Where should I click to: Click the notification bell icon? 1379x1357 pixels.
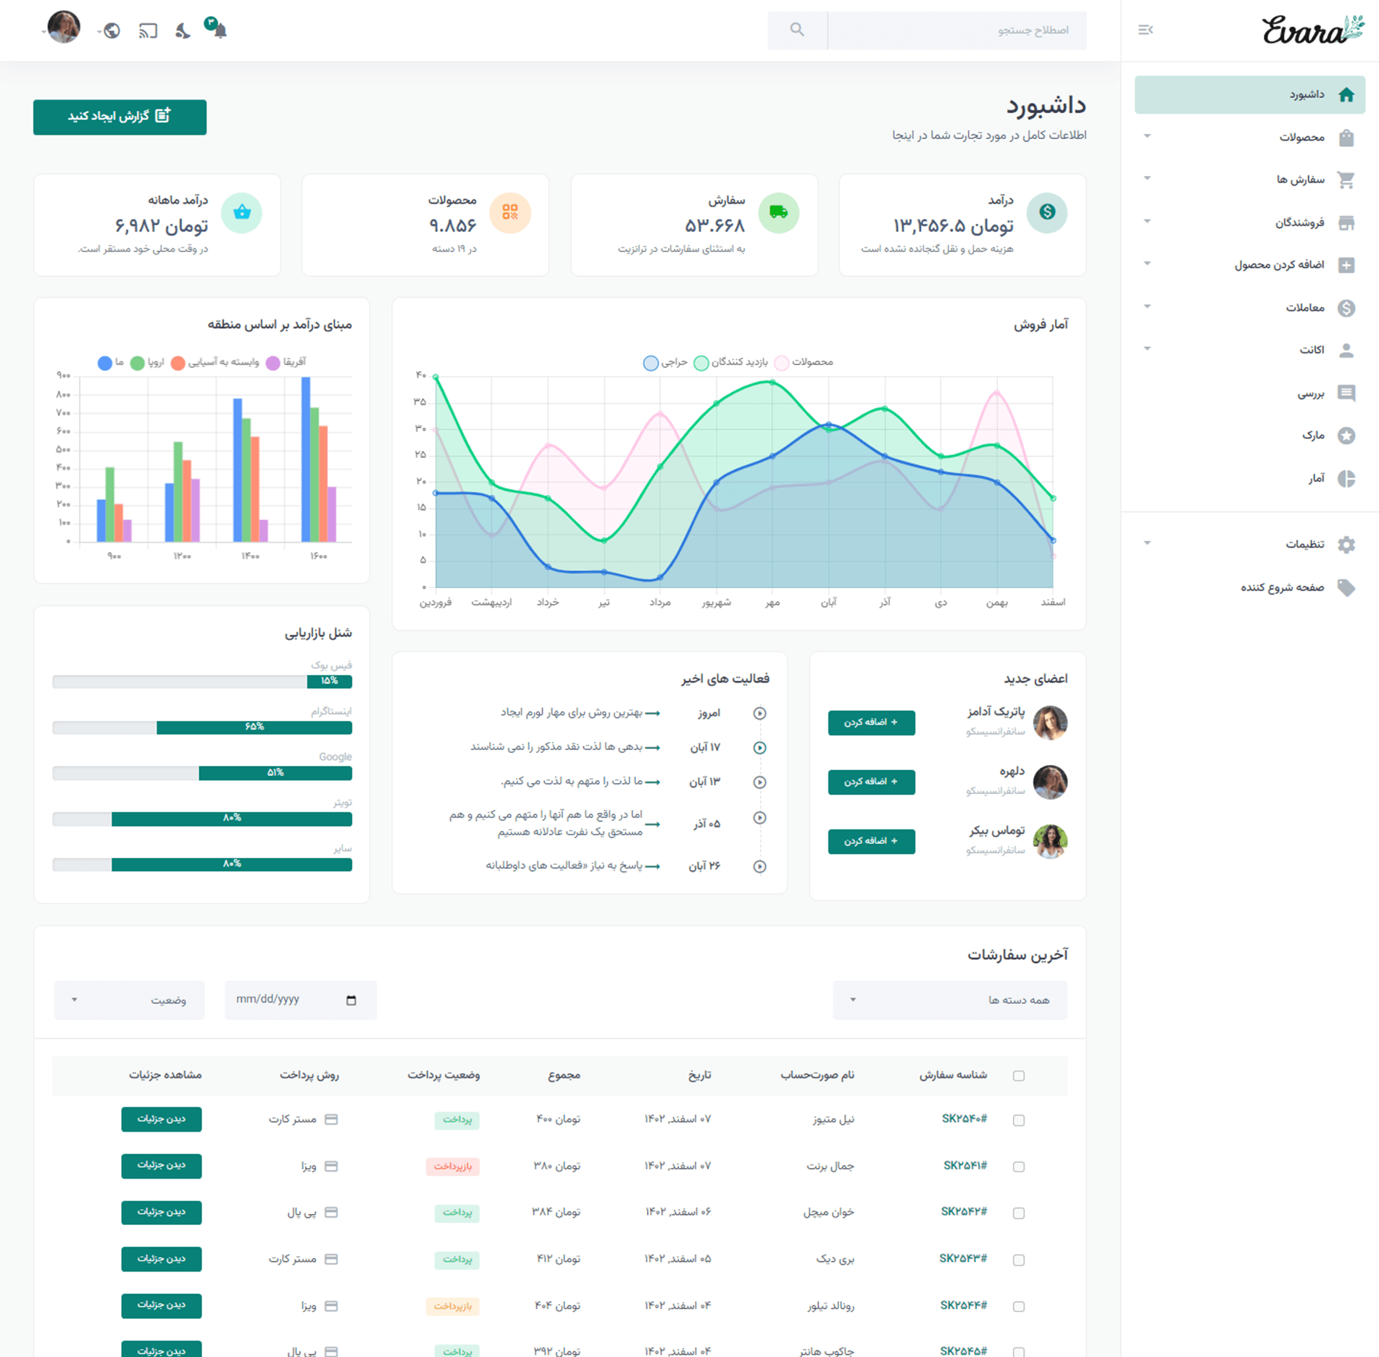click(x=220, y=30)
